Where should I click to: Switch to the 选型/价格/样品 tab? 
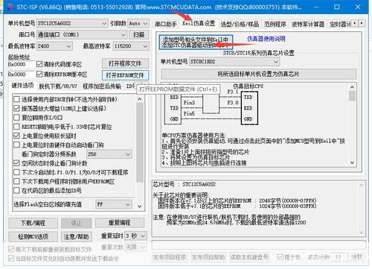click(x=240, y=24)
